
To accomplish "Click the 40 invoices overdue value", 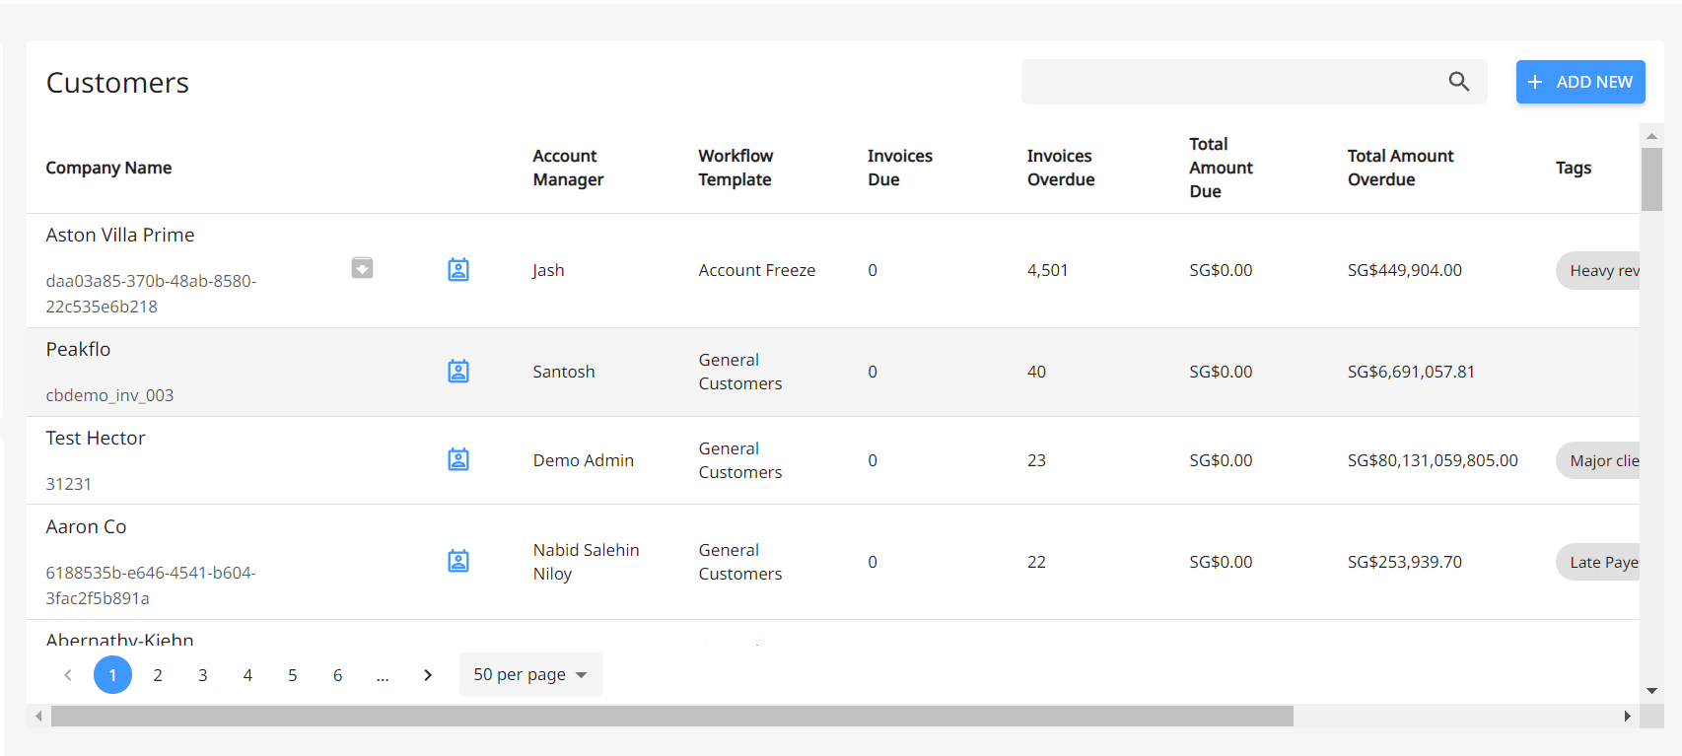I will tap(1036, 372).
